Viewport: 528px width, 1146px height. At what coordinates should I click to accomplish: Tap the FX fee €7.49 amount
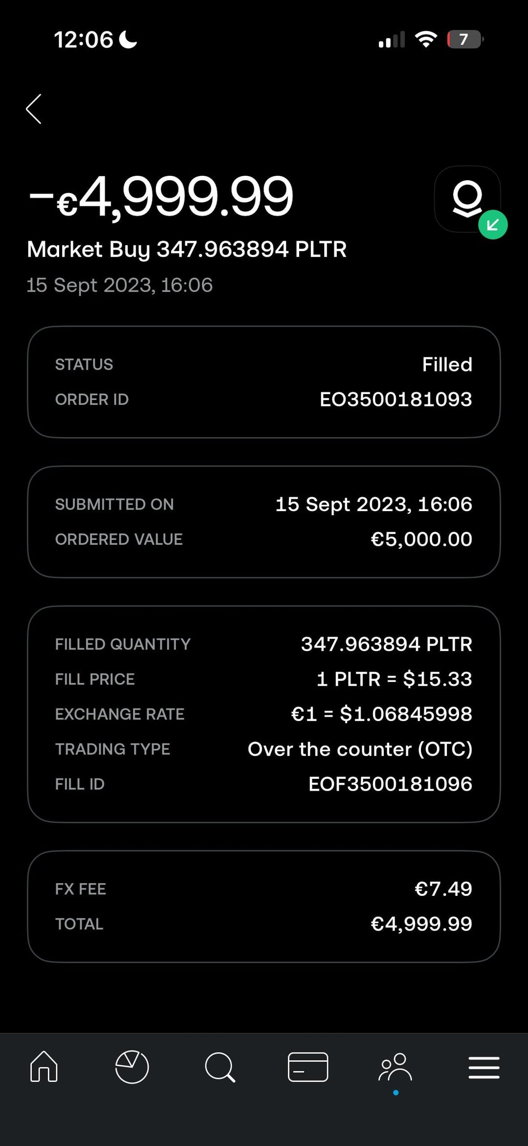443,889
